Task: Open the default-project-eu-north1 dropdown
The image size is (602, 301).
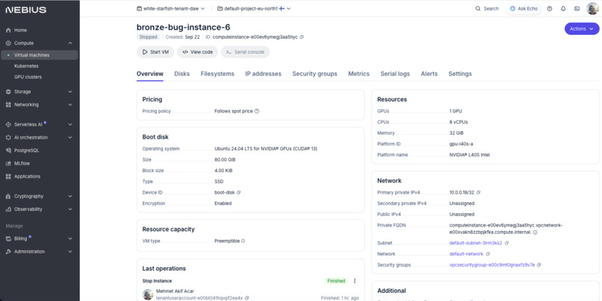Action: point(254,8)
